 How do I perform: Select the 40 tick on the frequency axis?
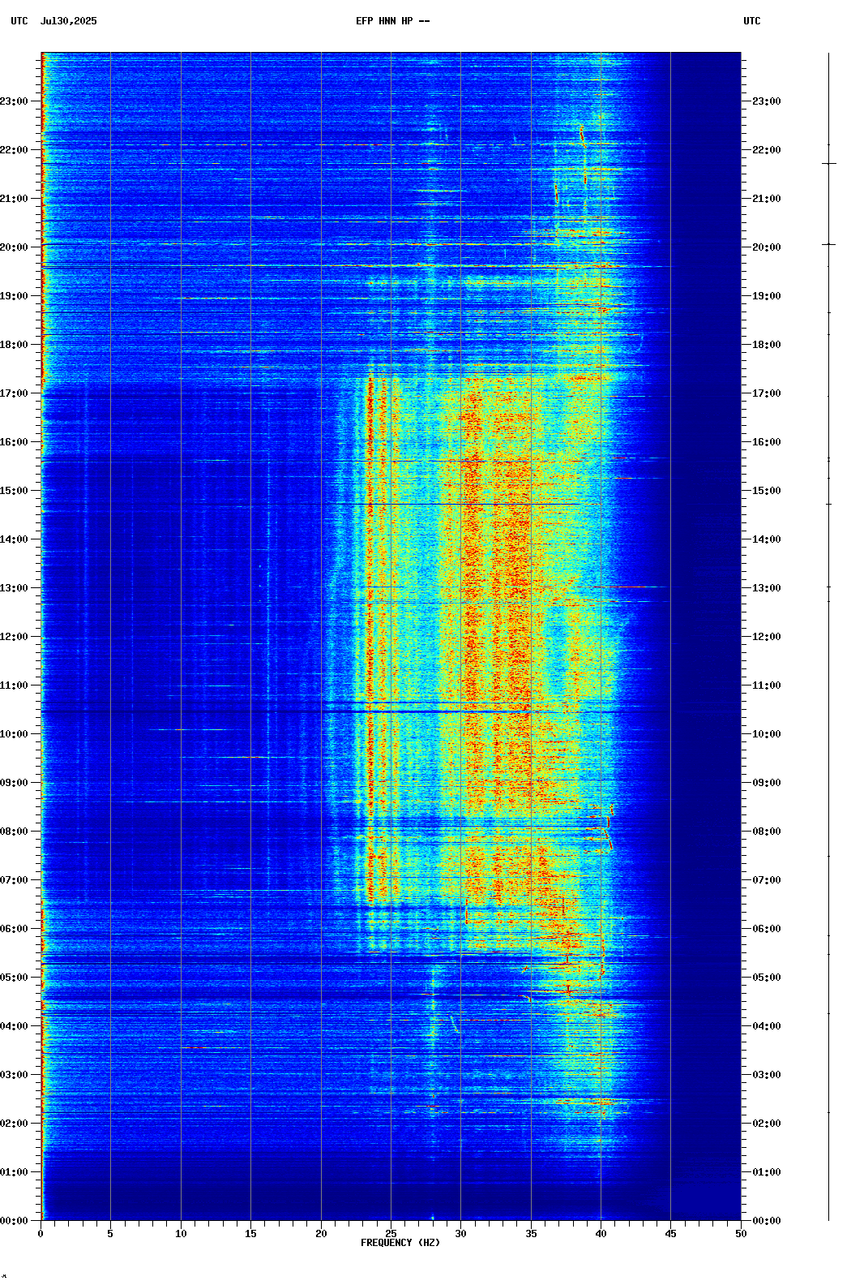click(x=601, y=1234)
